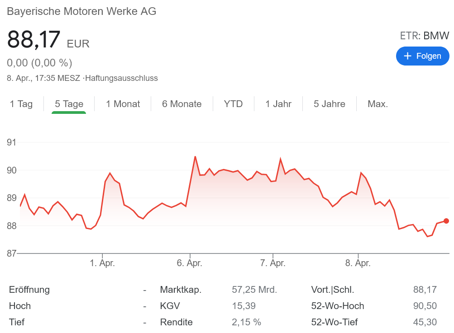Click the ETR: BMW ticker link

424,35
